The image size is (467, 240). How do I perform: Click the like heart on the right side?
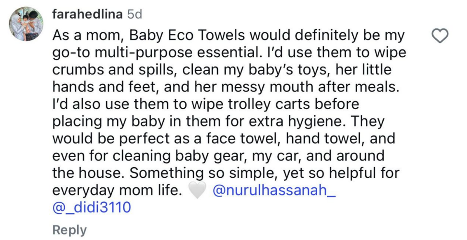(x=439, y=35)
